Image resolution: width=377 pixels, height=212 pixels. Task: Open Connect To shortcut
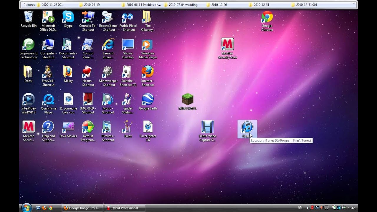[88, 21]
